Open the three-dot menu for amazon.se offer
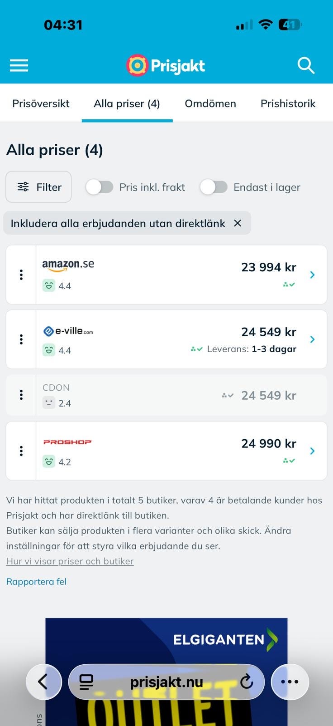Viewport: 333px width, 726px height. point(21,275)
